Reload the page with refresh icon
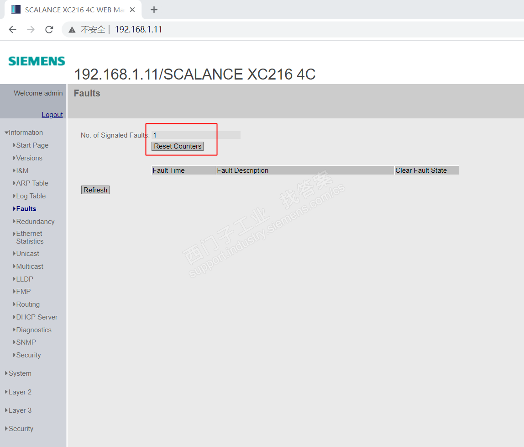 (x=49, y=29)
